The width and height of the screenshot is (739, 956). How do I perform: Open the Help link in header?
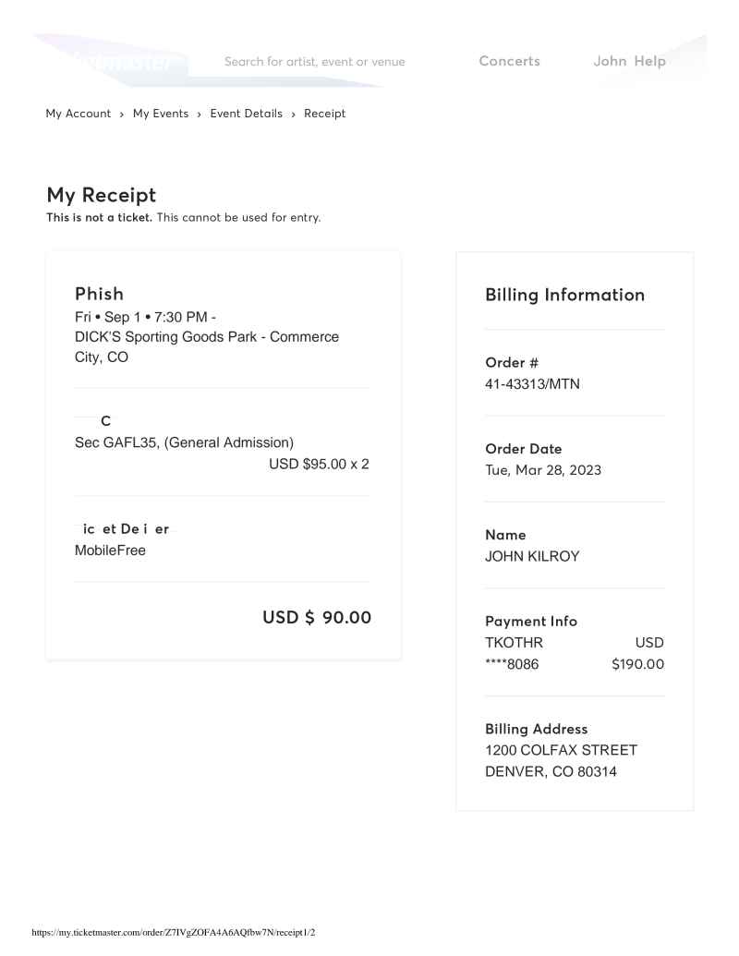649,61
